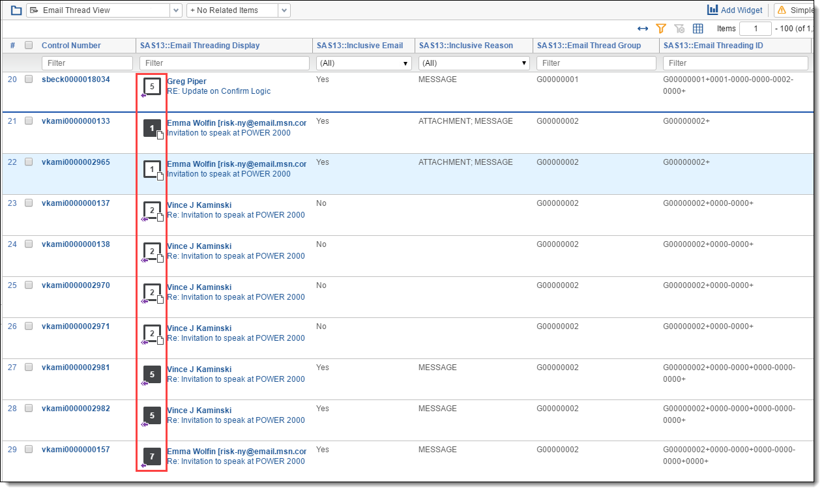Open the Inclusive Reason (All) filter dropdown
Screen dimensions: 824x492
click(x=473, y=63)
